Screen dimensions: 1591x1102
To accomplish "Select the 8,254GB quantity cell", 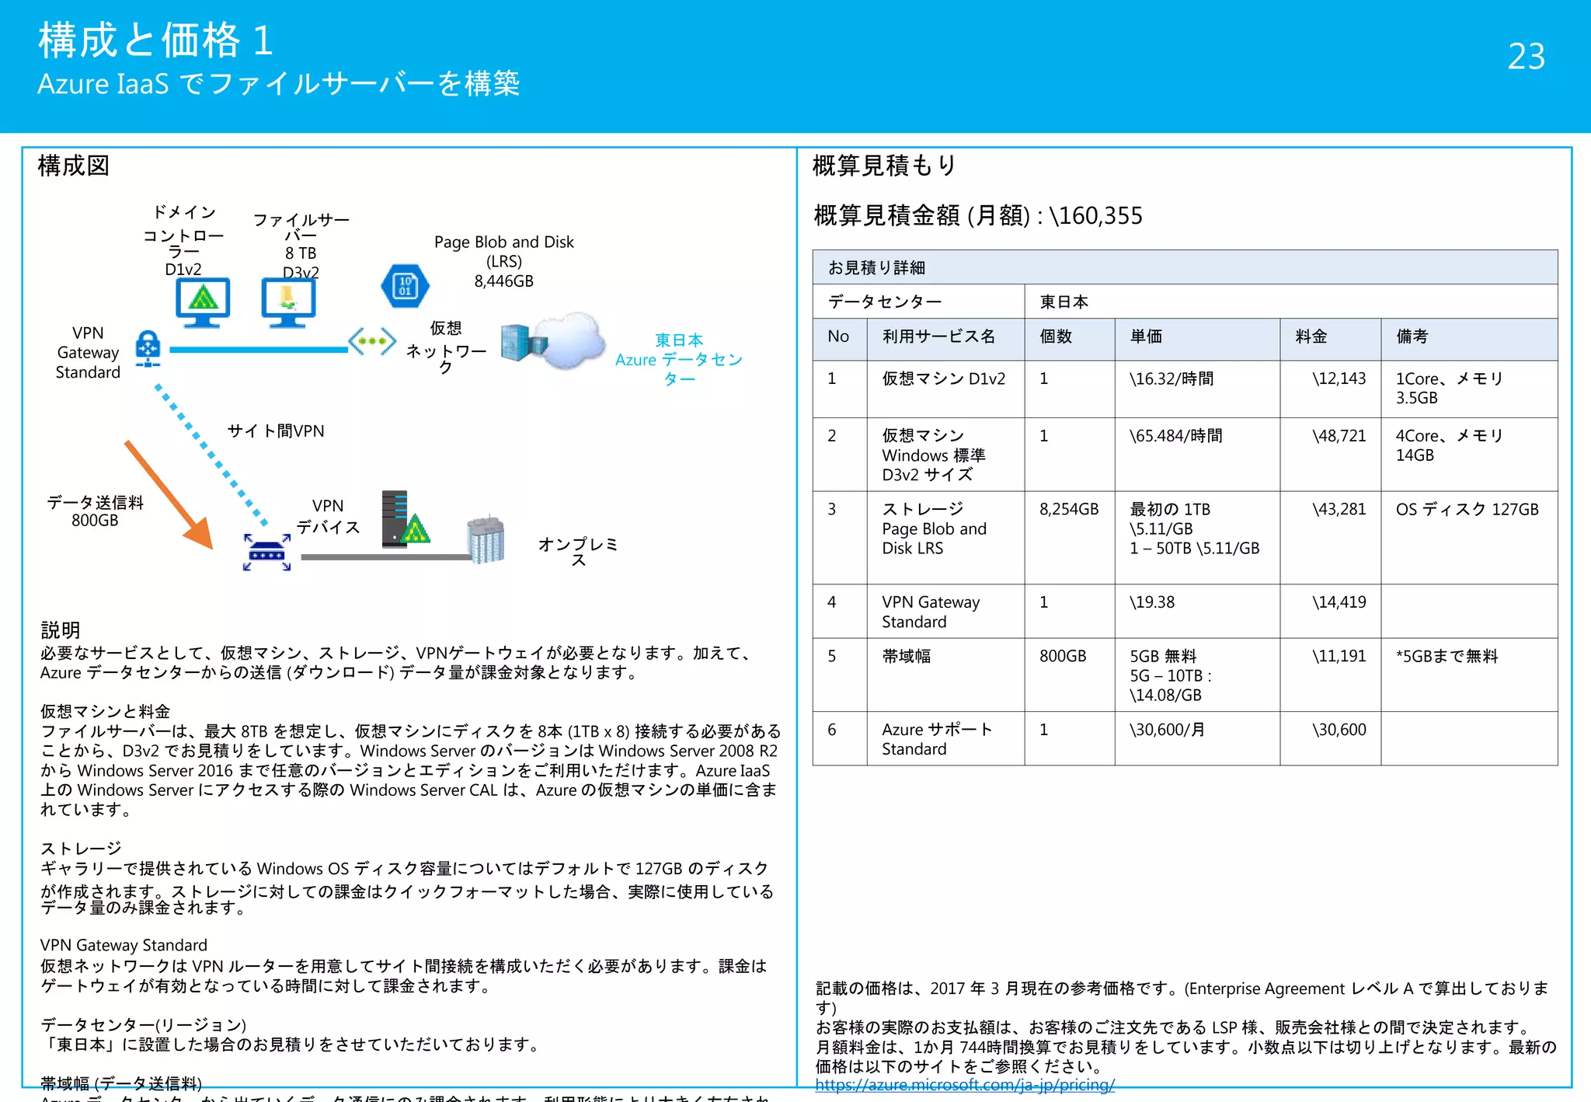I will click(1070, 538).
